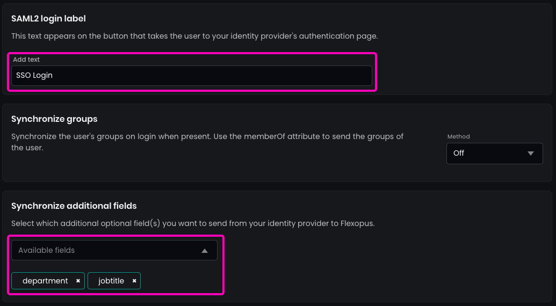The height and width of the screenshot is (306, 556).
Task: Click the 'Synchronize groups' heading
Action: [54, 119]
